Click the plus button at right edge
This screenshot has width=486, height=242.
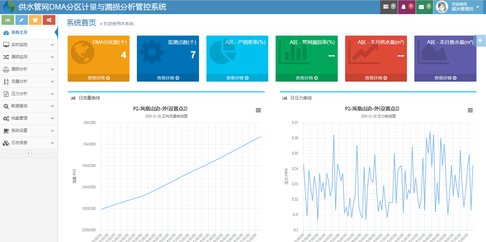[480, 40]
